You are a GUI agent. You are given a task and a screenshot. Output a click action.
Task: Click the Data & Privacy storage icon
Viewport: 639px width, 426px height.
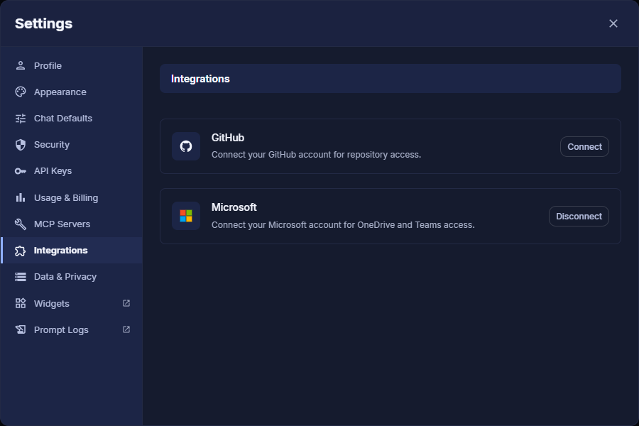[x=21, y=277]
